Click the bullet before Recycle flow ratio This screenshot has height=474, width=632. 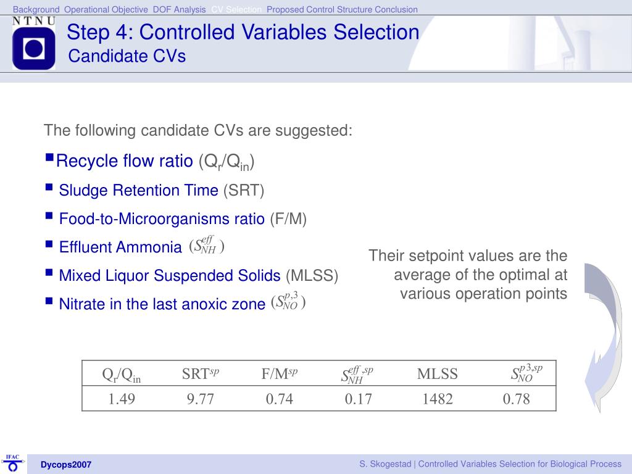click(49, 159)
